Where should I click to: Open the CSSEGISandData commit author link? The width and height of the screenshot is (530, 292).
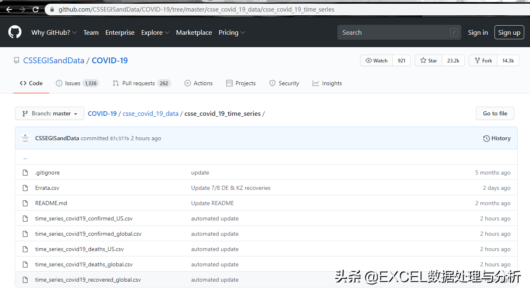click(x=57, y=138)
